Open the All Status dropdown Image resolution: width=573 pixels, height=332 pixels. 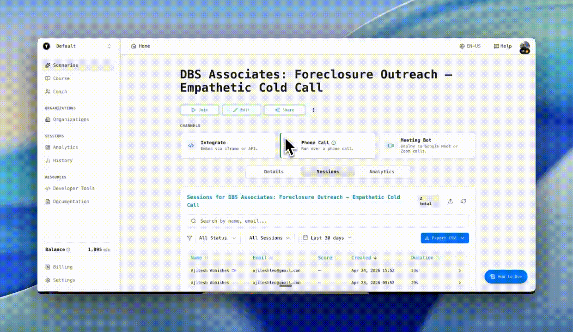(x=218, y=238)
